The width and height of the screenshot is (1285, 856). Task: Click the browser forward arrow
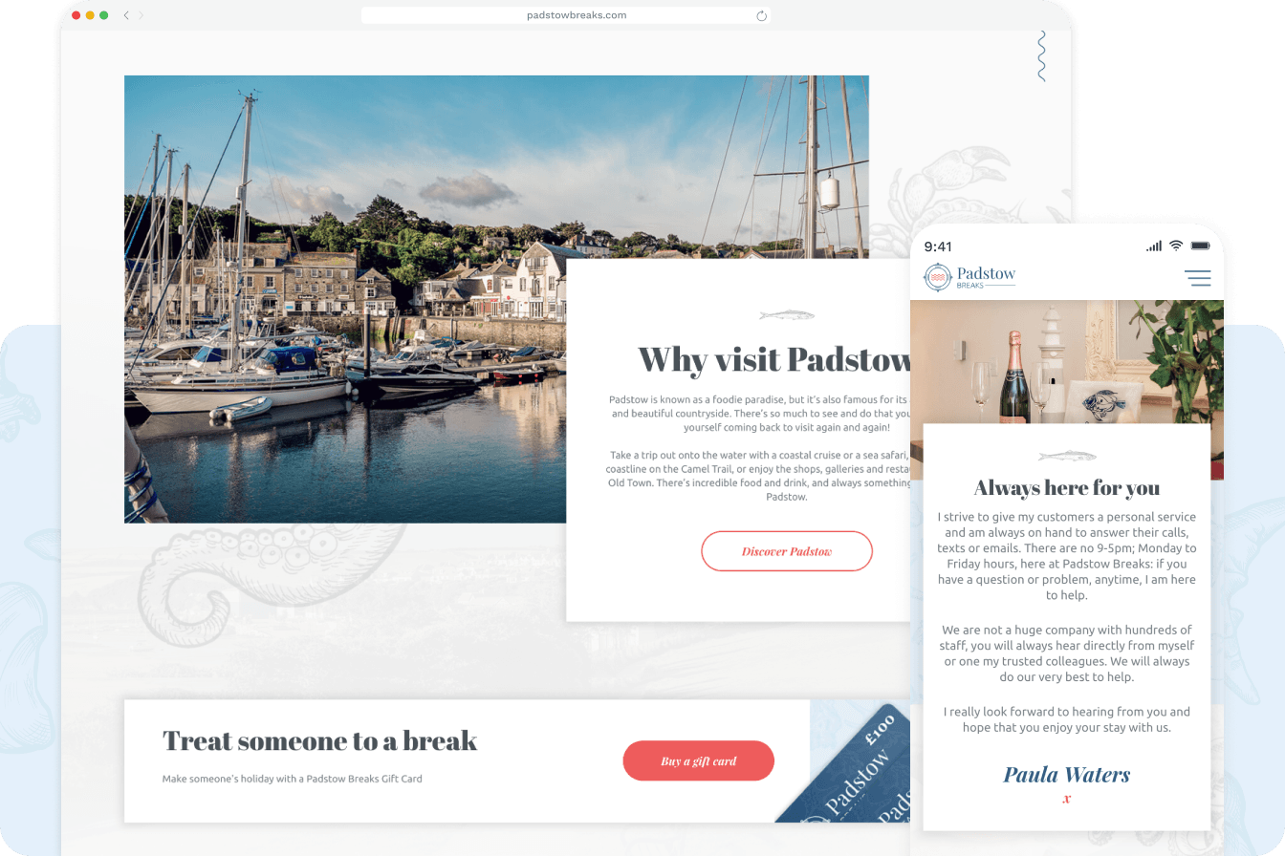click(141, 15)
